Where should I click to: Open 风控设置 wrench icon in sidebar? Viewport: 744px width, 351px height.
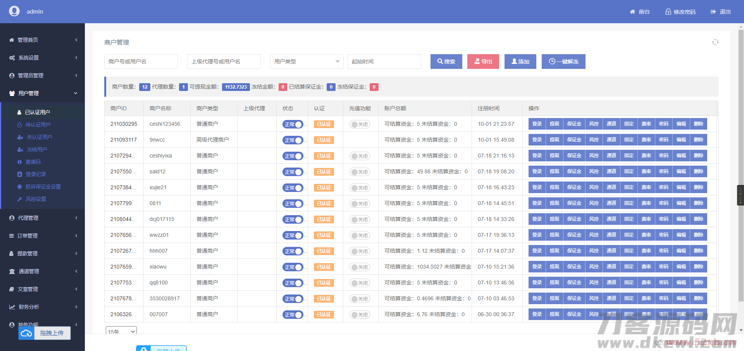click(20, 199)
